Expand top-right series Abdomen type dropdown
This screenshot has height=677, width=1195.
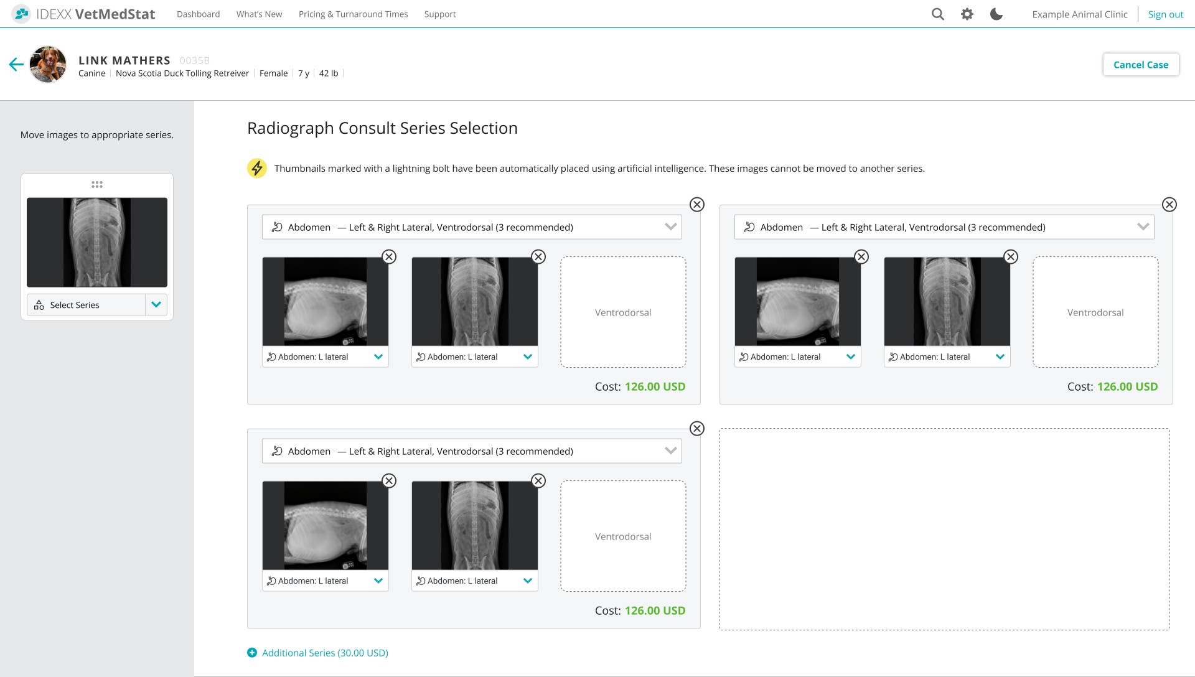coord(1143,227)
